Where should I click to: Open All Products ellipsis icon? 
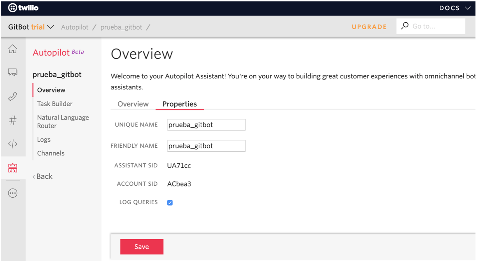pyautogui.click(x=13, y=193)
